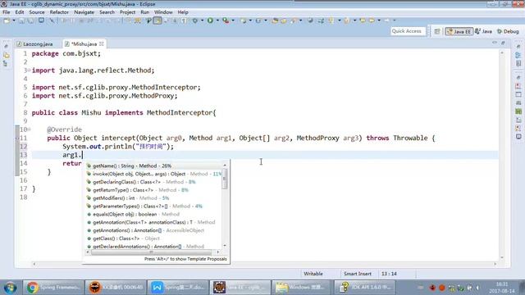Open the Run menu
Image resolution: width=525 pixels, height=295 pixels.
tap(145, 12)
